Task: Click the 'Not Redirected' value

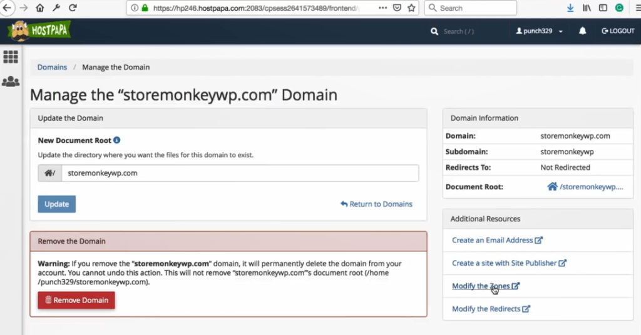Action: tap(565, 167)
